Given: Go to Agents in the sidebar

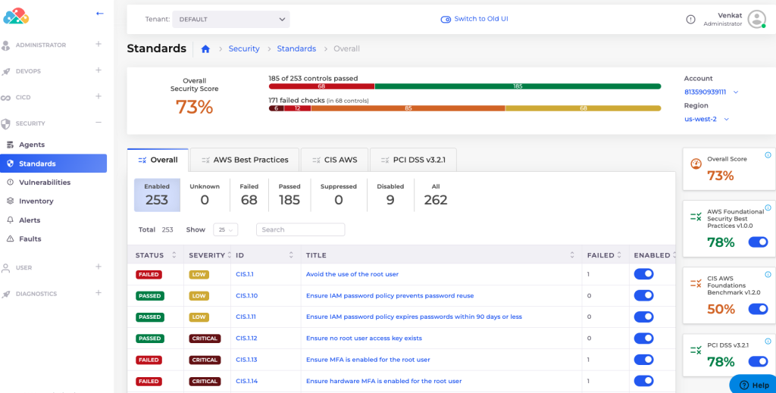Looking at the screenshot, I should pyautogui.click(x=32, y=145).
